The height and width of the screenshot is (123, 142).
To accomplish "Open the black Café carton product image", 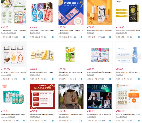I will coord(128,13).
